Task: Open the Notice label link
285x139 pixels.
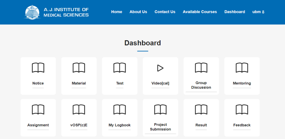Action: (x=38, y=83)
